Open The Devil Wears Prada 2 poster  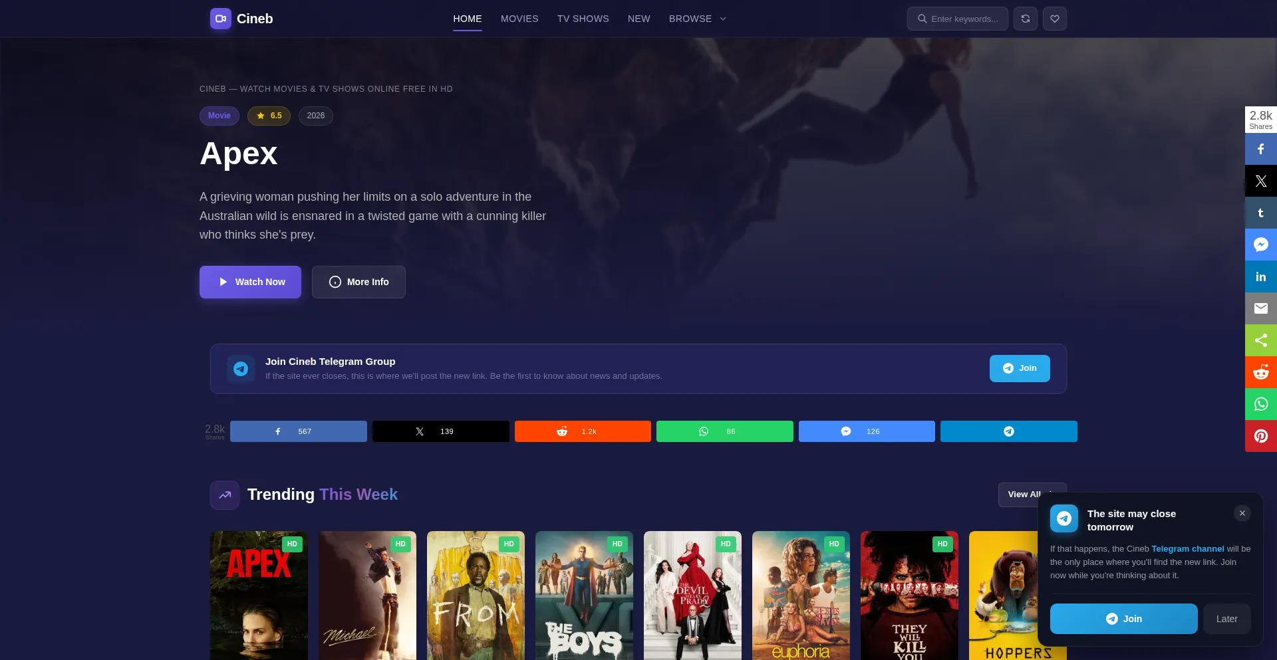click(692, 596)
